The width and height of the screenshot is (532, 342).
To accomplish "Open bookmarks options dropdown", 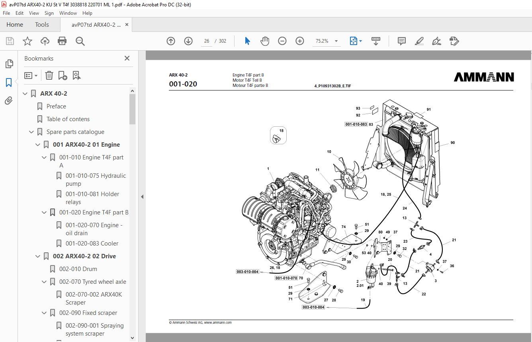I will coord(31,75).
